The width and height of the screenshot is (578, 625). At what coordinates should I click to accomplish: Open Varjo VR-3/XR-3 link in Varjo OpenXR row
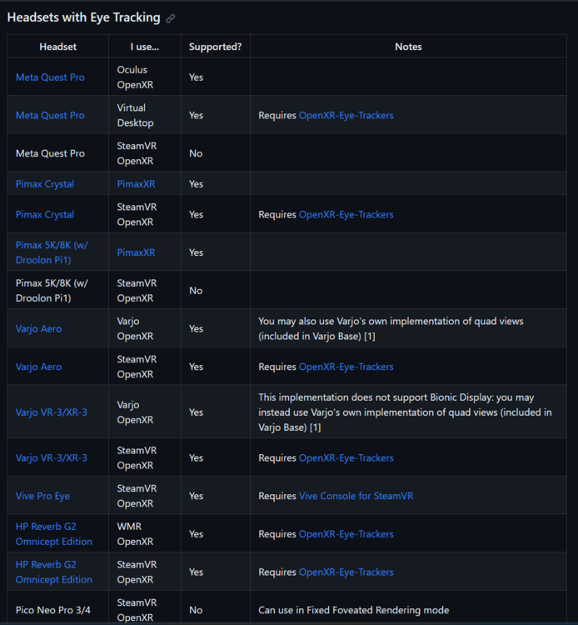(52, 412)
